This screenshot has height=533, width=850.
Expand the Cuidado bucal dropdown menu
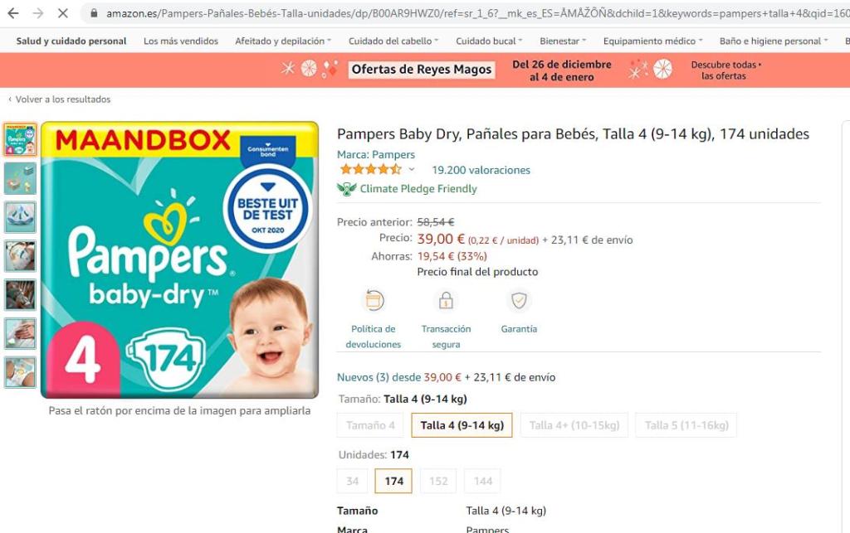[489, 41]
